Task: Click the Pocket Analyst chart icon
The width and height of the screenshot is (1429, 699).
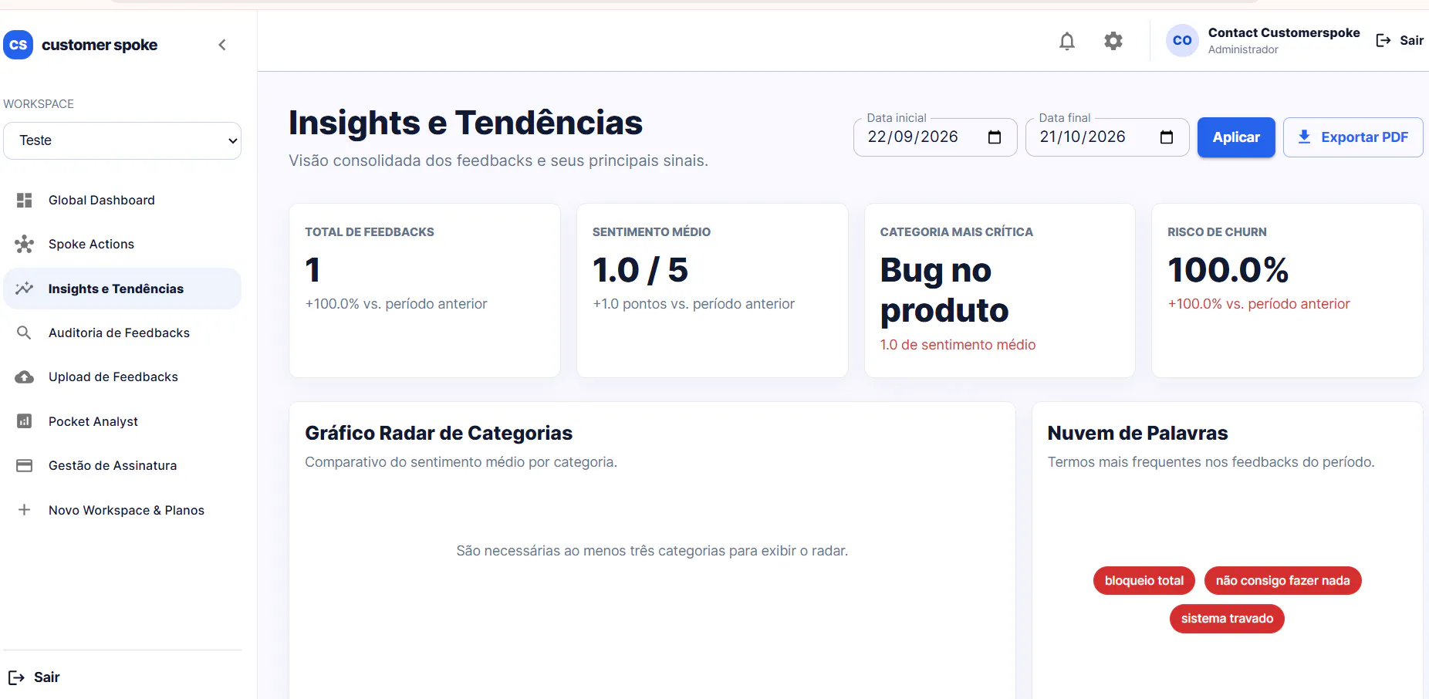Action: [25, 421]
